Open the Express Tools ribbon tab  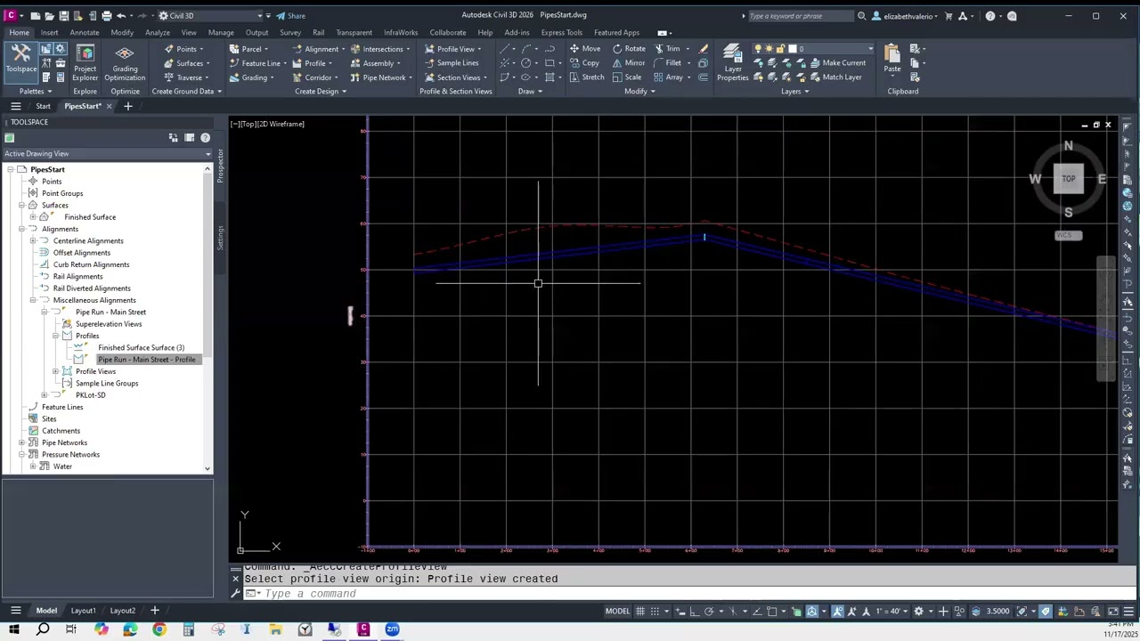click(561, 33)
